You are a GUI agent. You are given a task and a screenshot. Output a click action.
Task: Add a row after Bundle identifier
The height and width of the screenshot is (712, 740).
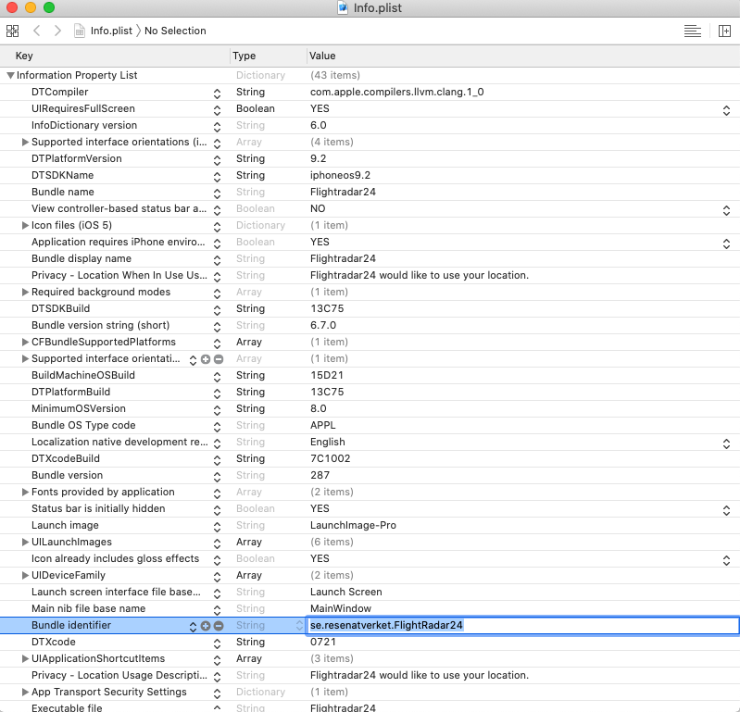[206, 626]
